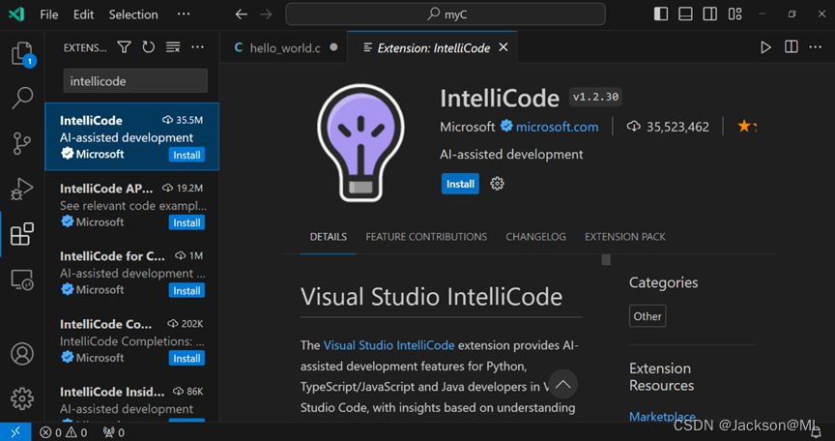The image size is (835, 441).
Task: Open the Marketplace resource link
Action: 662,417
